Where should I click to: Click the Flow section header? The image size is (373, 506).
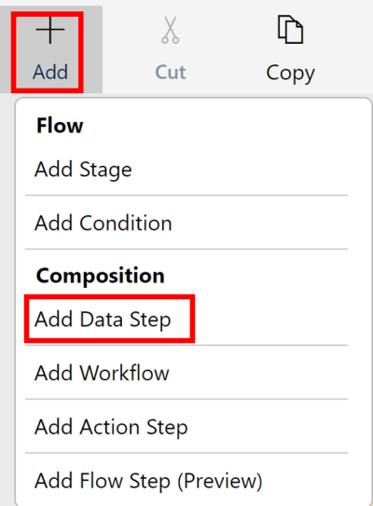pyautogui.click(x=60, y=126)
